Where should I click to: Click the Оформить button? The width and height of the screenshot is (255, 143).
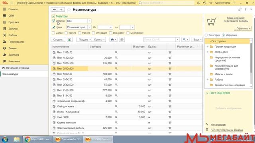pyautogui.click(x=243, y=28)
